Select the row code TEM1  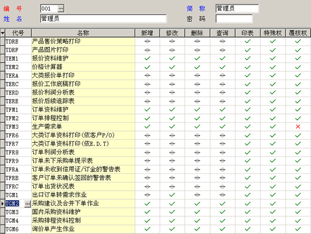12,58
